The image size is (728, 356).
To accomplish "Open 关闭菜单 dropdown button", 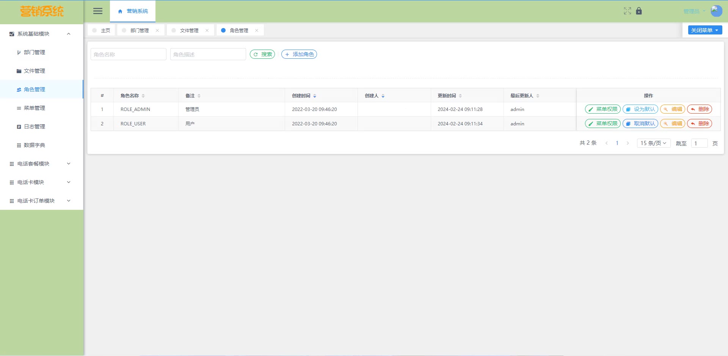I will 705,30.
